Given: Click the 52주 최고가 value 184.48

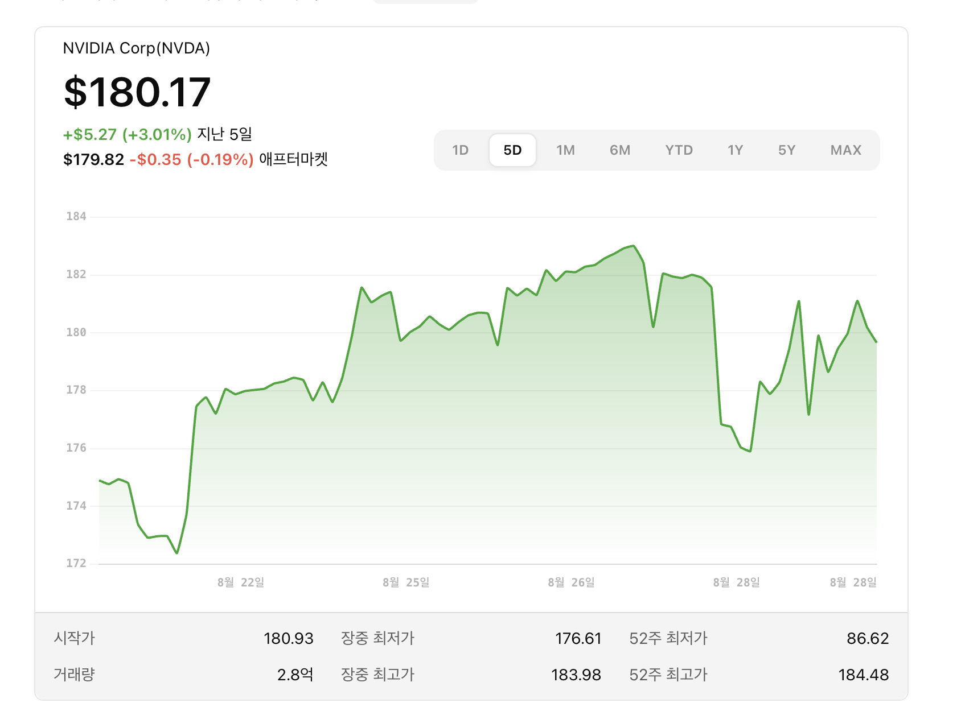Looking at the screenshot, I should pyautogui.click(x=864, y=675).
